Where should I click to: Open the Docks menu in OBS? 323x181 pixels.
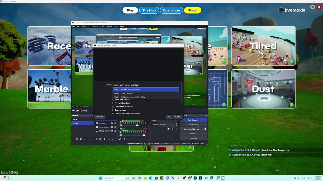(x=89, y=26)
